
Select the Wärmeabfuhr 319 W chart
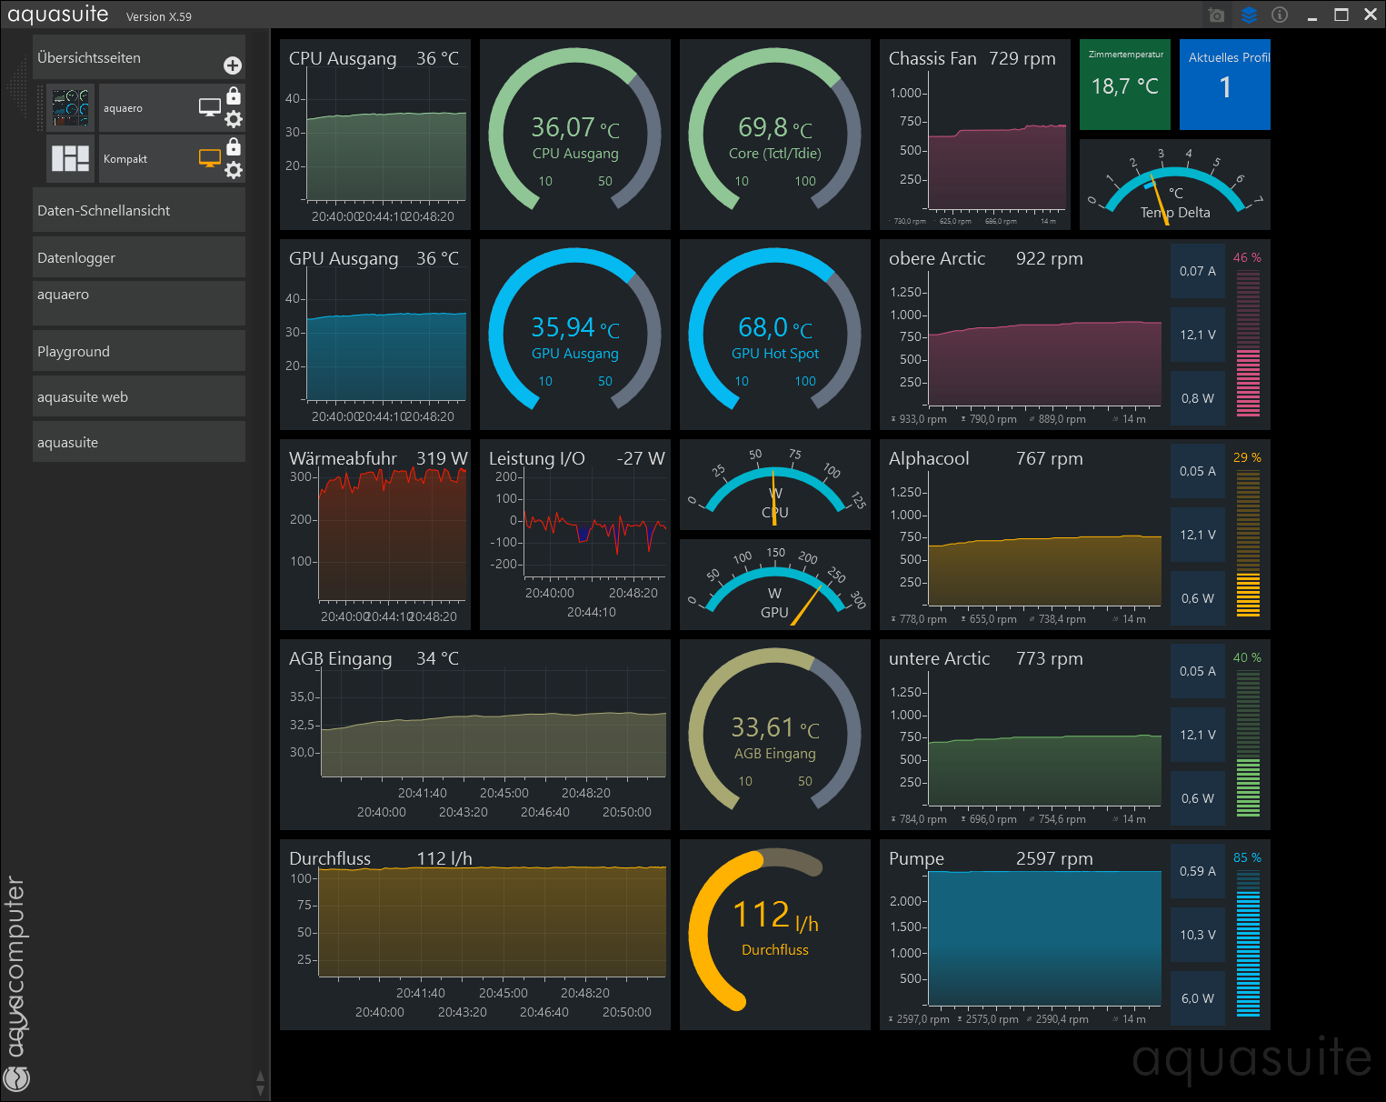375,535
